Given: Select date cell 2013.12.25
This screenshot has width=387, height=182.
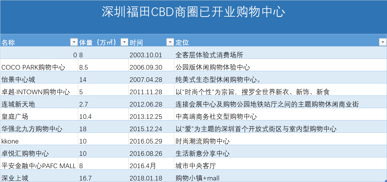Looking at the screenshot, I should pyautogui.click(x=151, y=114).
